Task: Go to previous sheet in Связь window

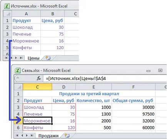Action: 22,136
